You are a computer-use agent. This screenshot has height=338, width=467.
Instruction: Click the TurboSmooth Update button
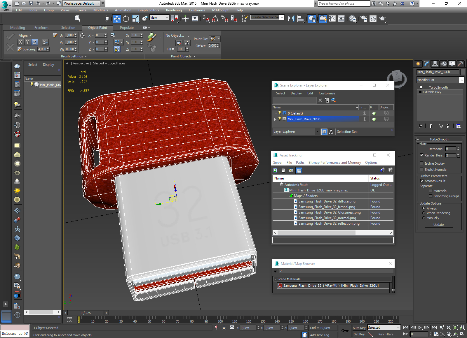[x=438, y=225]
